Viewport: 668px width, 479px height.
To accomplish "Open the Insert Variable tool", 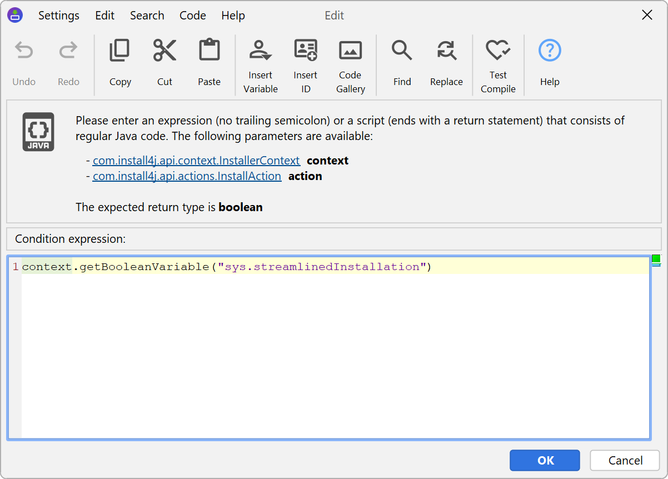I will pos(260,51).
